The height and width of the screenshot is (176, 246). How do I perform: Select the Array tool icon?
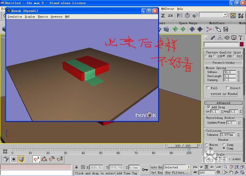click(187, 16)
